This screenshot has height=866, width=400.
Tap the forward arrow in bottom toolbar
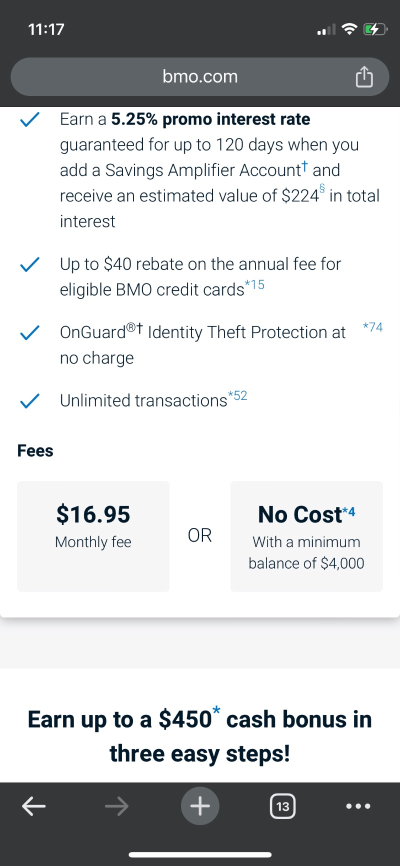point(116,806)
